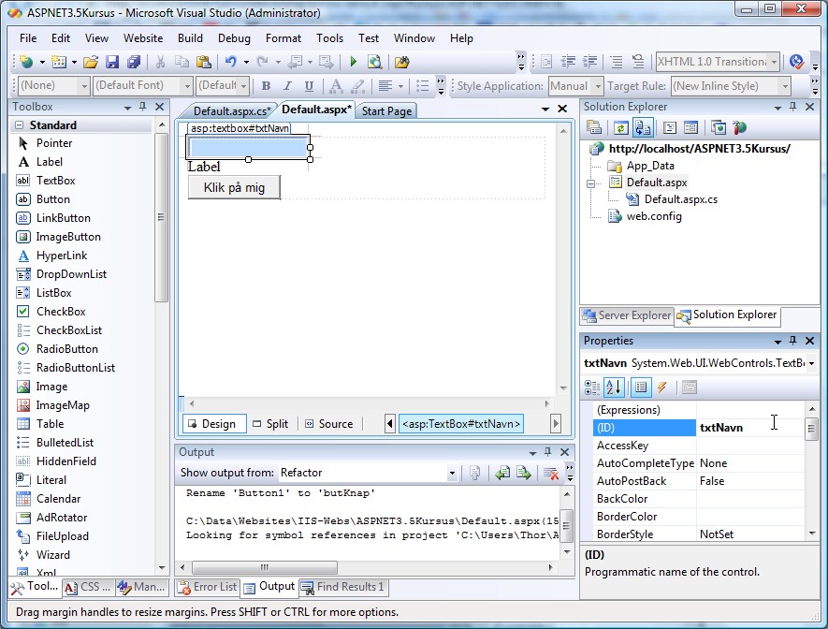The height and width of the screenshot is (629, 828).
Task: Open the Format menu
Action: 283,38
